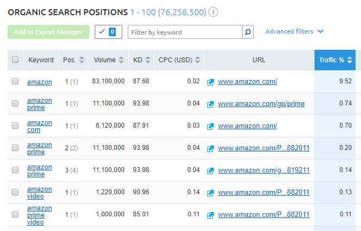Open www.amazon.com/P...882011 URL in position 2 (2) row

pos(264,148)
